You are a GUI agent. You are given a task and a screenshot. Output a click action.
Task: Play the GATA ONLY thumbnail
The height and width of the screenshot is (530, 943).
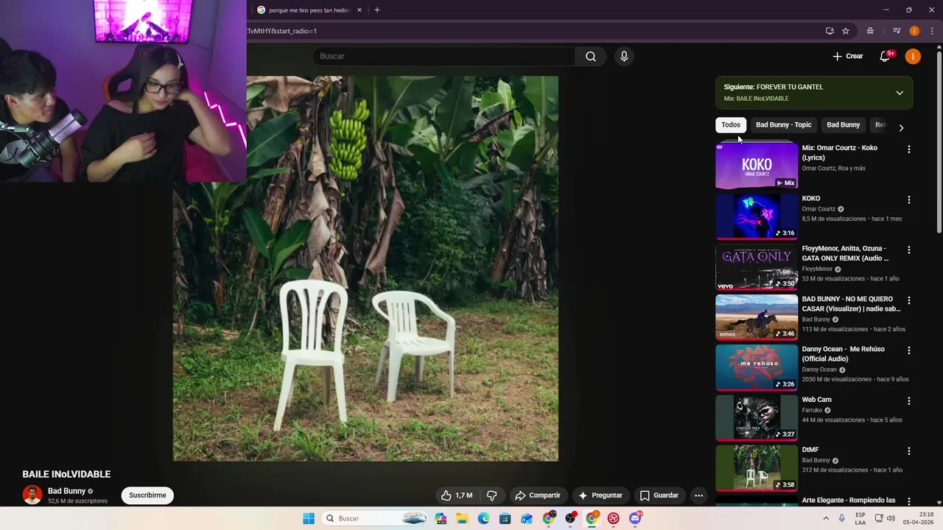[x=757, y=266]
